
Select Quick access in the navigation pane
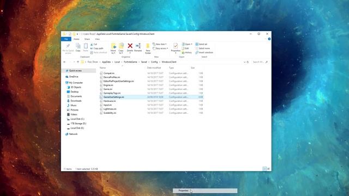coord(79,71)
